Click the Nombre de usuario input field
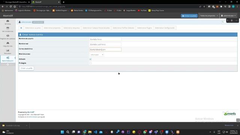The image size is (240, 135). (105, 39)
